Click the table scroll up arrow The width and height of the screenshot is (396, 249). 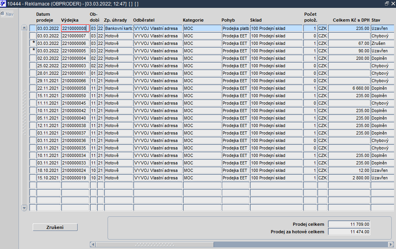[24, 28]
